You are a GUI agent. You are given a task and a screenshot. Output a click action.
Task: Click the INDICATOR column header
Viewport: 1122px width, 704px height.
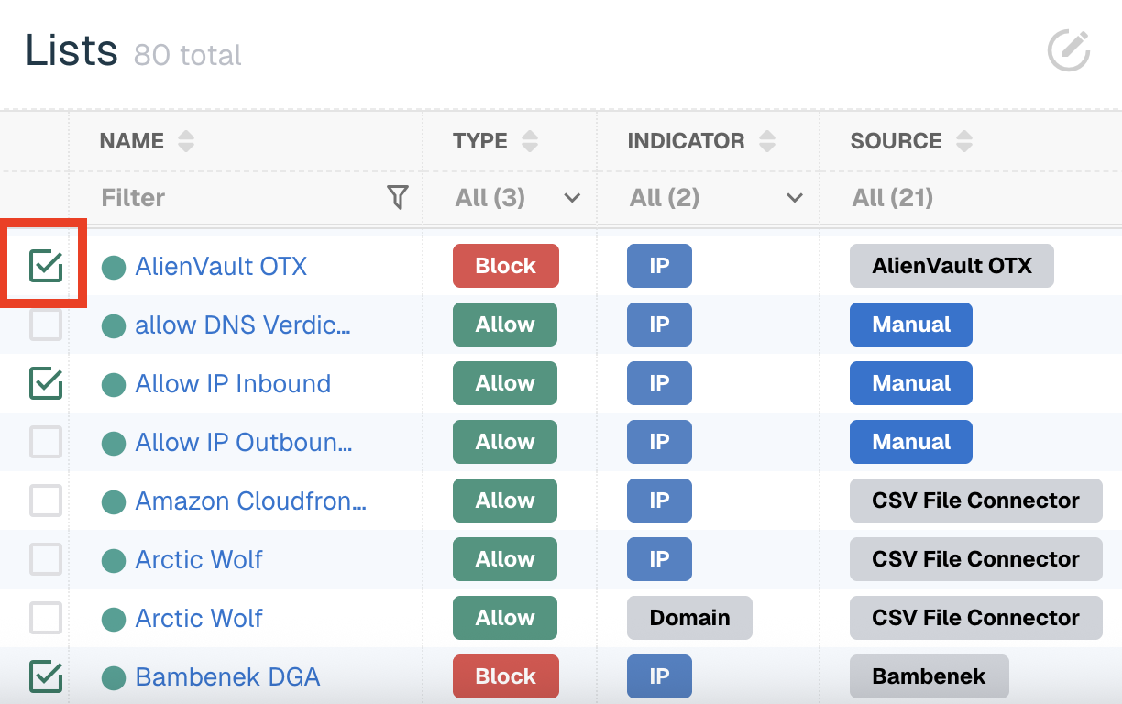686,141
